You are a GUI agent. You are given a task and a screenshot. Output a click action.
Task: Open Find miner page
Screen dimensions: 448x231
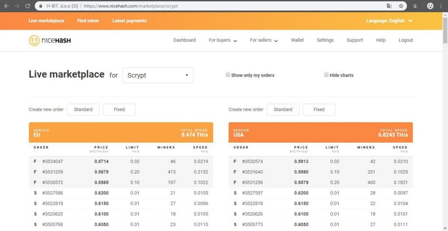coord(88,21)
